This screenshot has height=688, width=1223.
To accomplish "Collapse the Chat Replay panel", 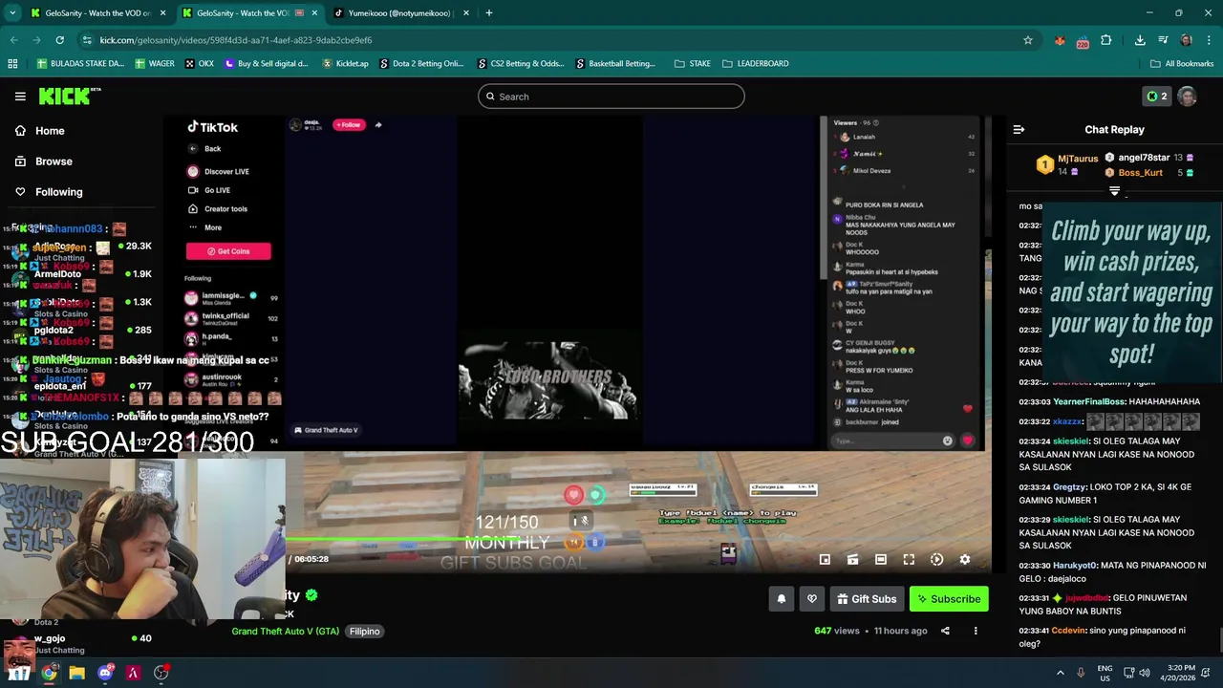I will click(1019, 129).
